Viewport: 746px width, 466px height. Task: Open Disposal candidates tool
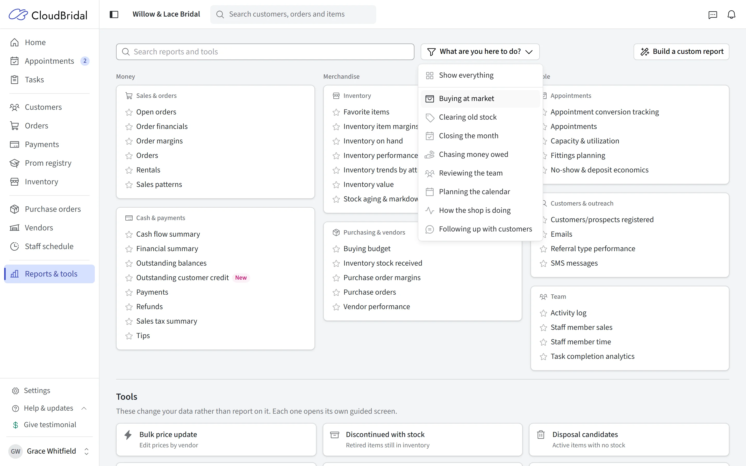(x=629, y=439)
